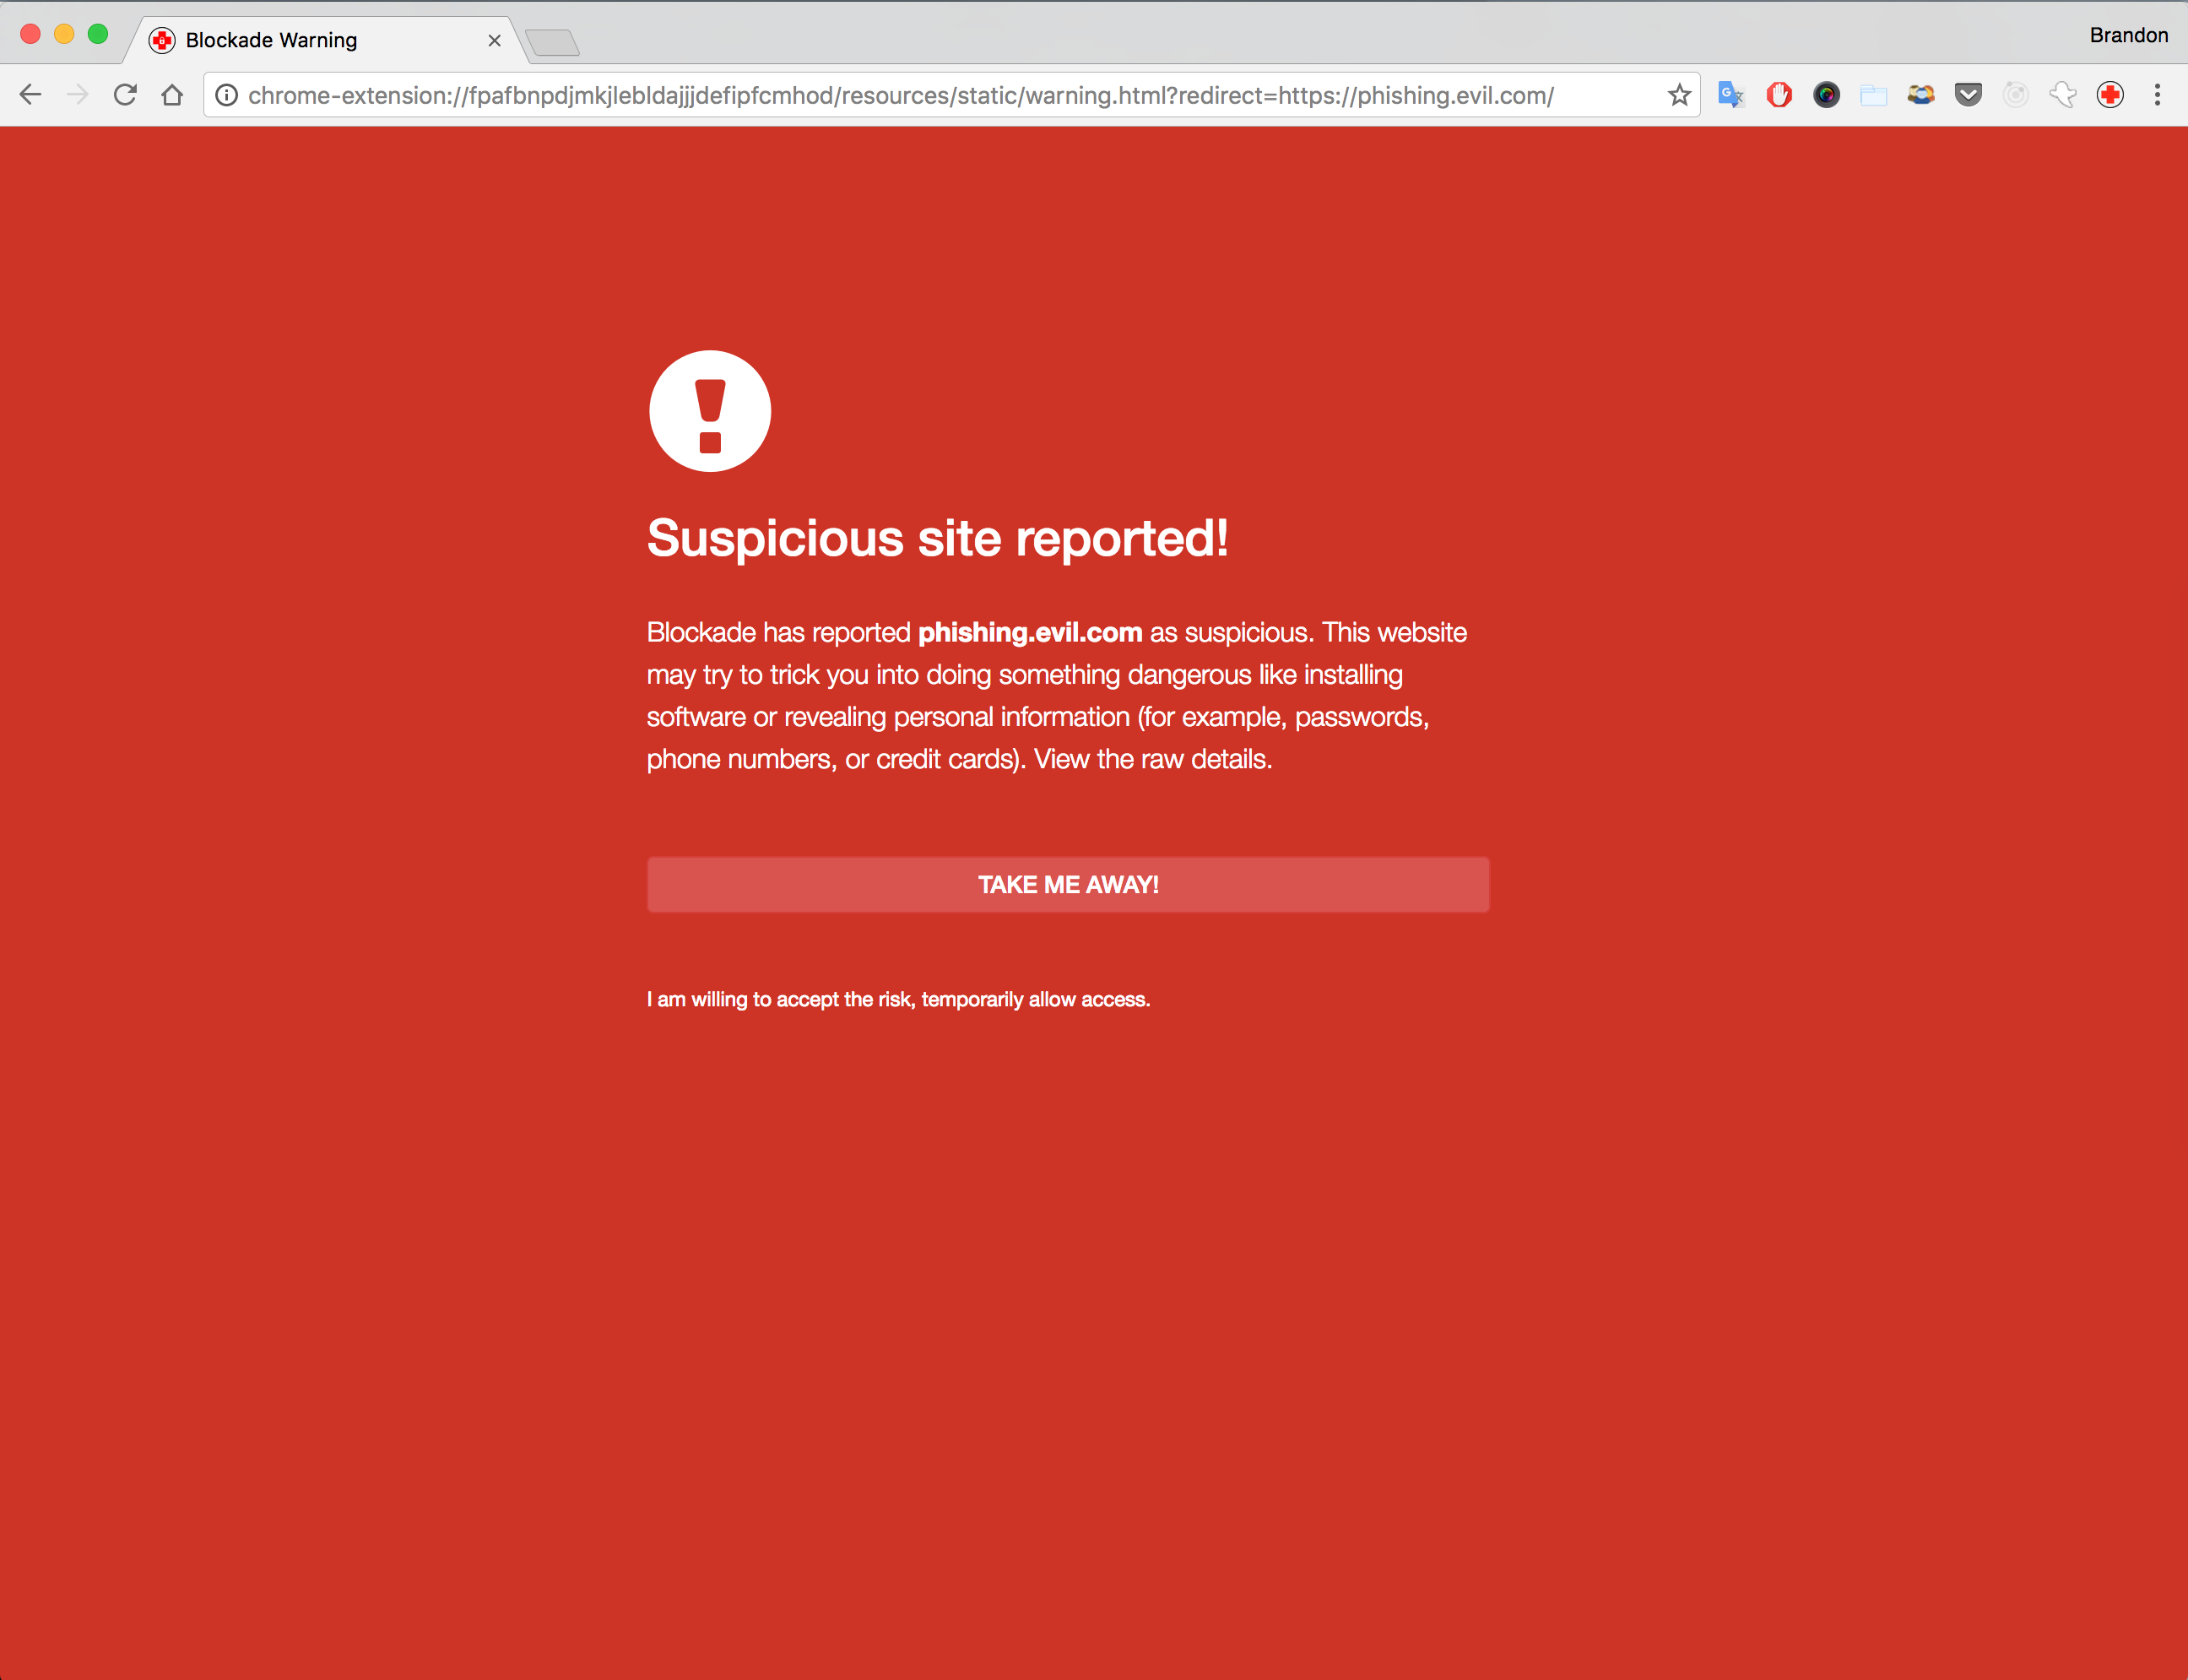Click the people group extension icon
Viewport: 2188px width, 1680px height.
click(x=1920, y=95)
